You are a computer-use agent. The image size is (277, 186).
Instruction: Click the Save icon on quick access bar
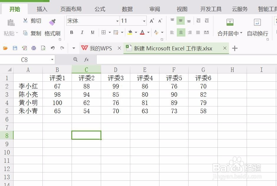(x=15, y=48)
